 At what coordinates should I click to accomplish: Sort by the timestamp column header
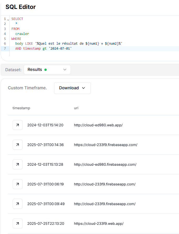(x=21, y=108)
